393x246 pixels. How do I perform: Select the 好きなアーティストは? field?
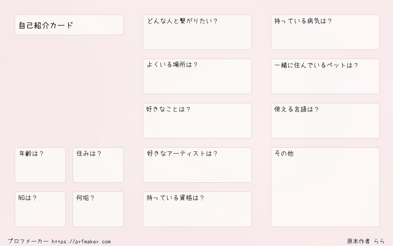[197, 165]
